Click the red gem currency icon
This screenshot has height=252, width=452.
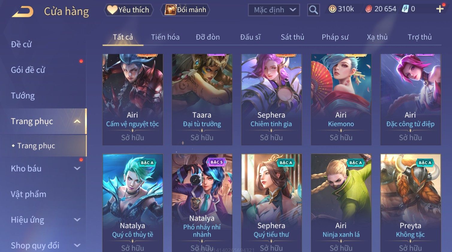pos(369,9)
